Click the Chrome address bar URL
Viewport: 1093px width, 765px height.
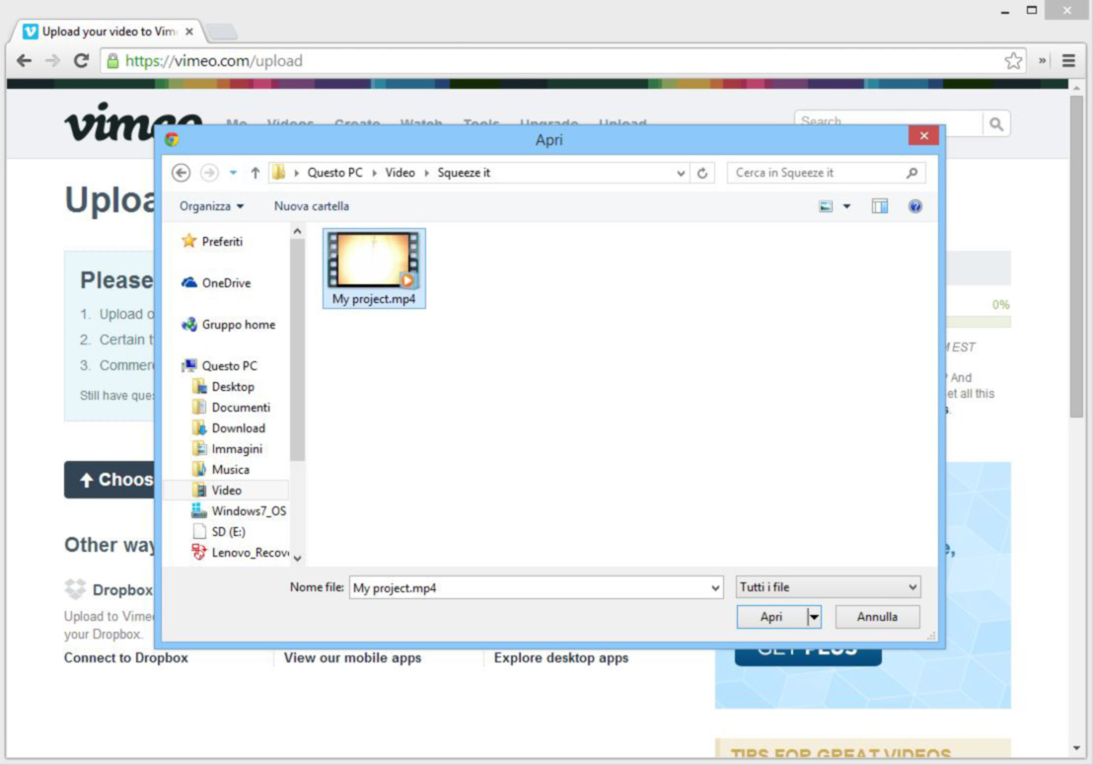point(214,60)
